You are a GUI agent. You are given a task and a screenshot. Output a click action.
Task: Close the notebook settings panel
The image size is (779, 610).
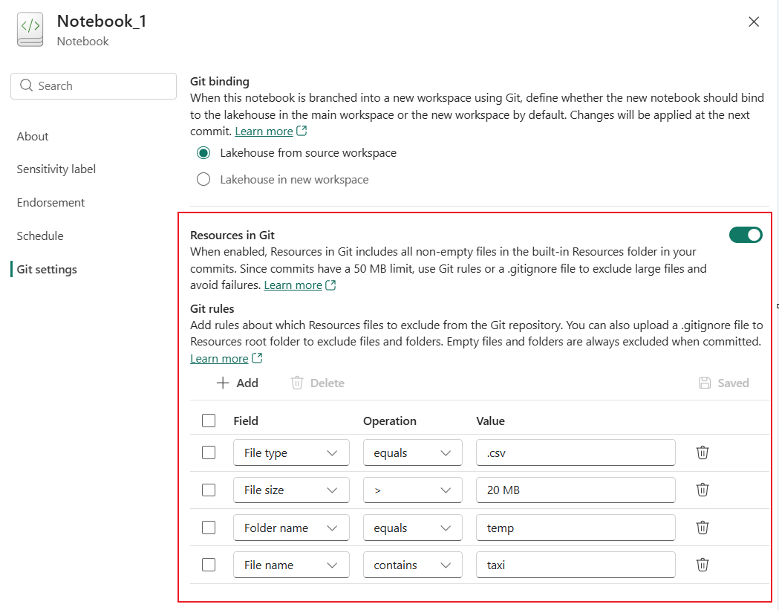tap(754, 22)
